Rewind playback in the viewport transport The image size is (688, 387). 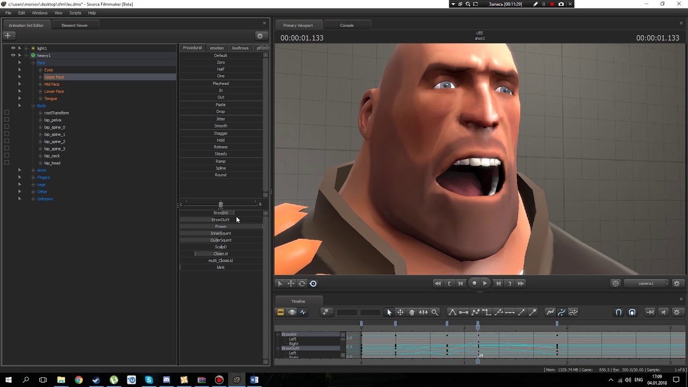pyautogui.click(x=438, y=283)
